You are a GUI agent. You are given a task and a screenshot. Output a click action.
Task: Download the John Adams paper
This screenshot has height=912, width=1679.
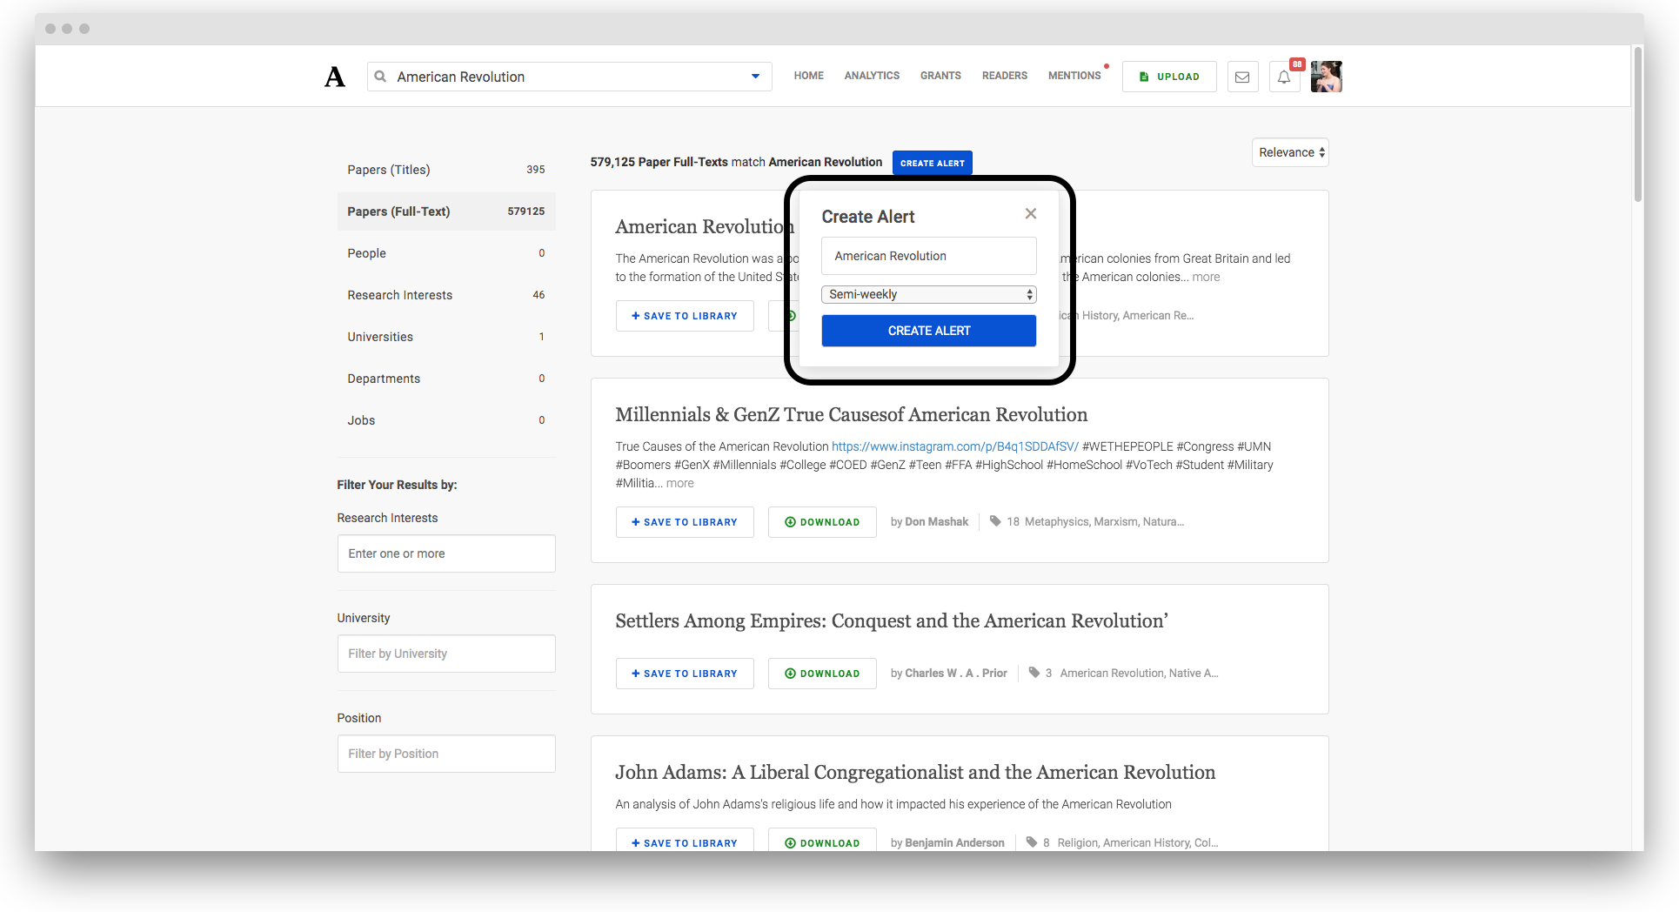click(x=822, y=841)
